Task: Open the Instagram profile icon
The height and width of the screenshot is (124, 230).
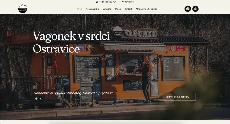Action: pos(195,9)
